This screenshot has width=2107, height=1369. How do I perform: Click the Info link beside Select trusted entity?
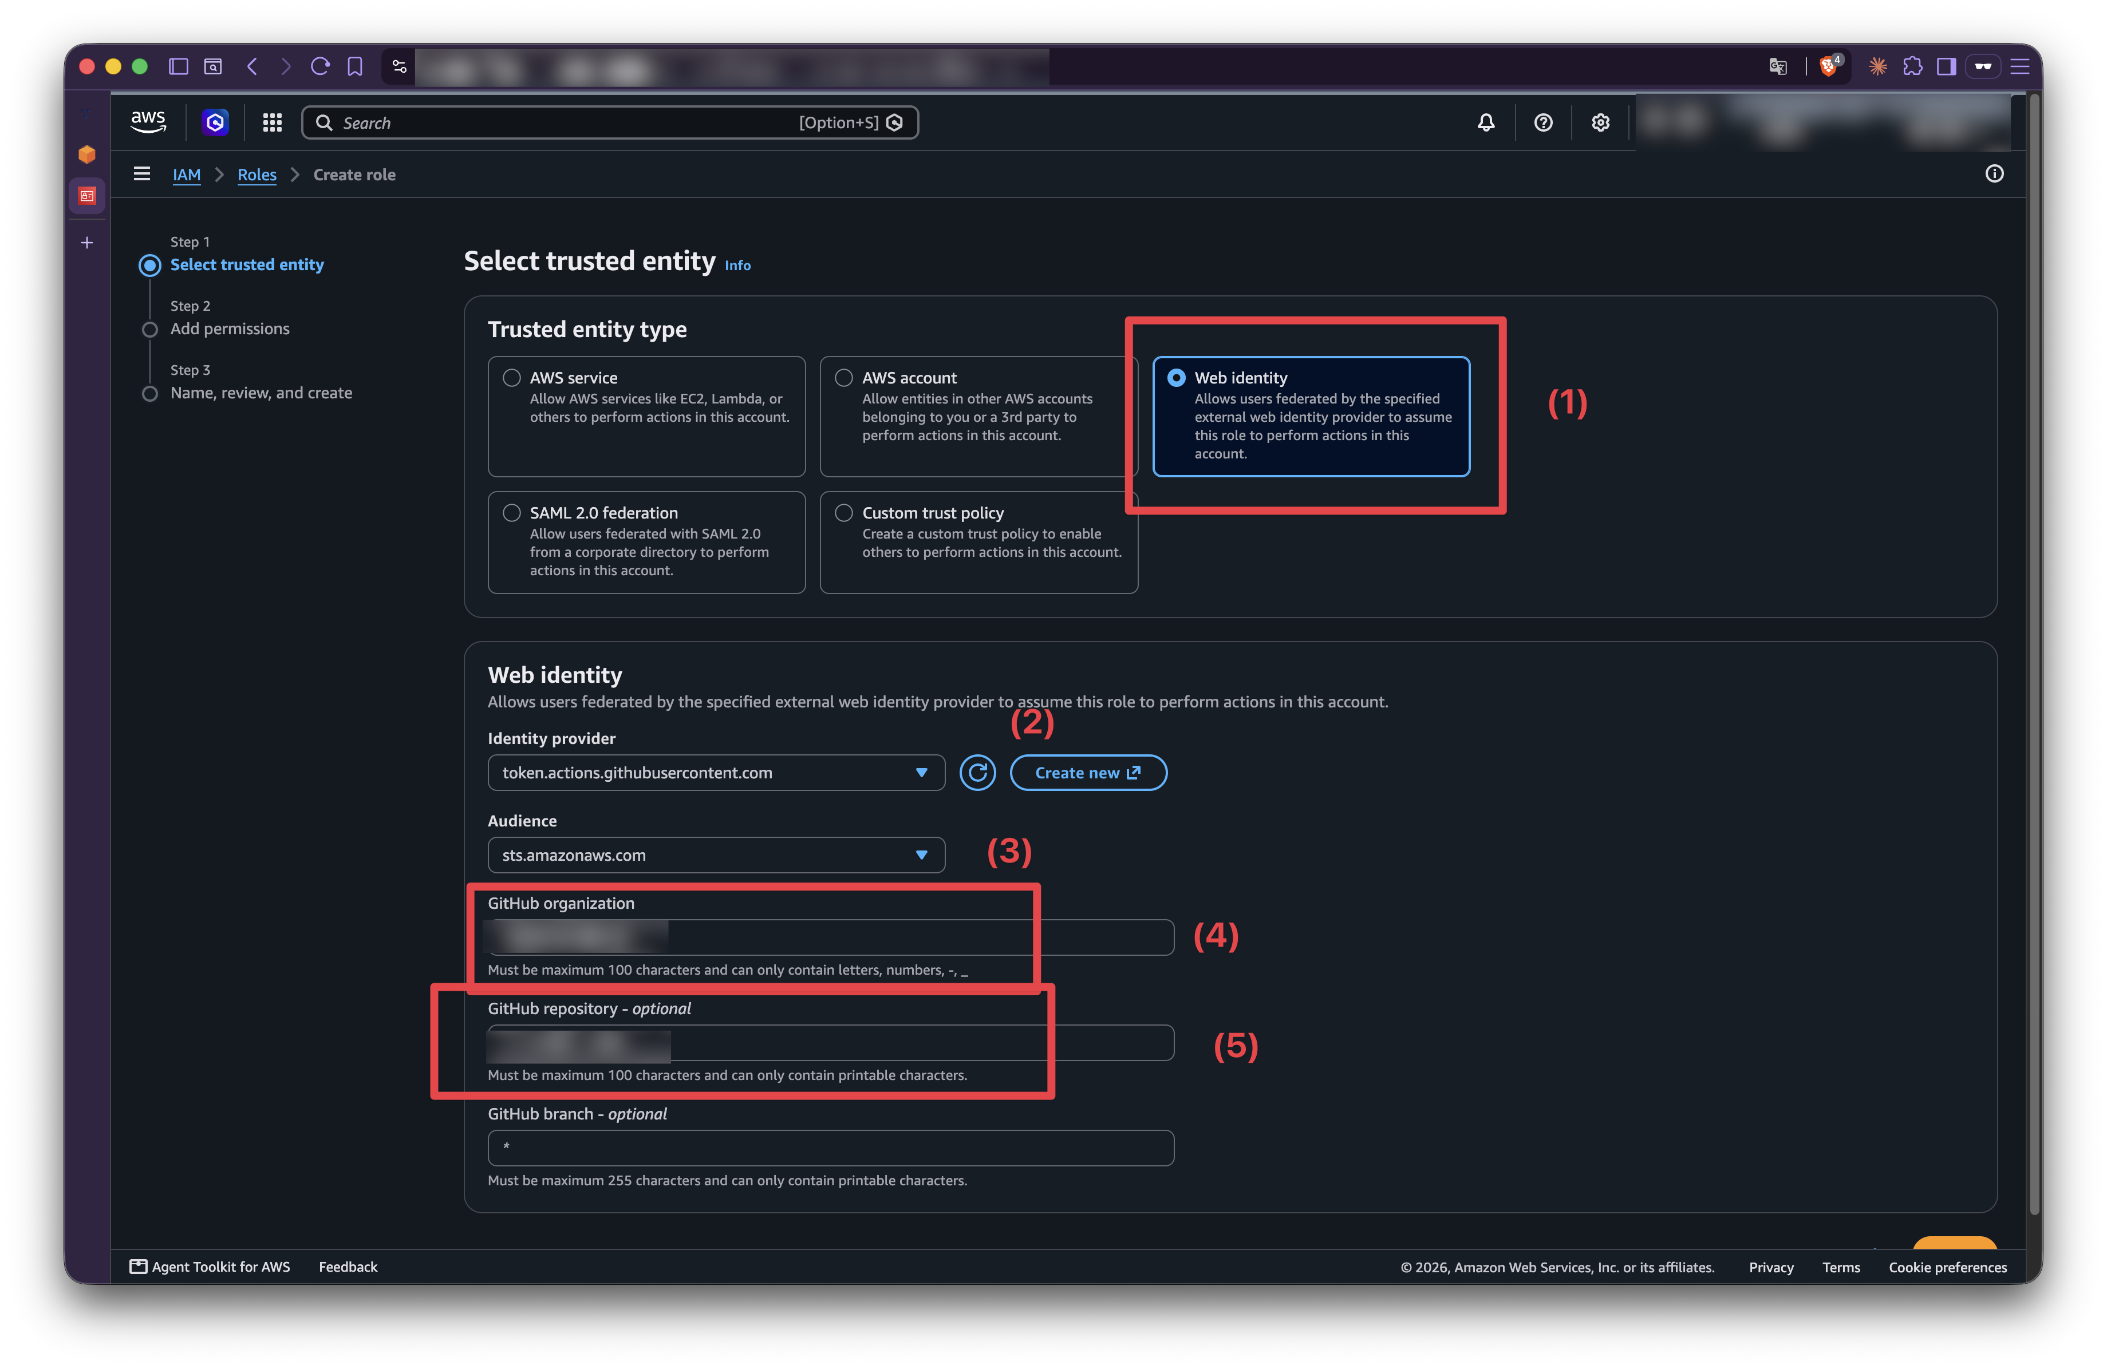[x=737, y=266]
